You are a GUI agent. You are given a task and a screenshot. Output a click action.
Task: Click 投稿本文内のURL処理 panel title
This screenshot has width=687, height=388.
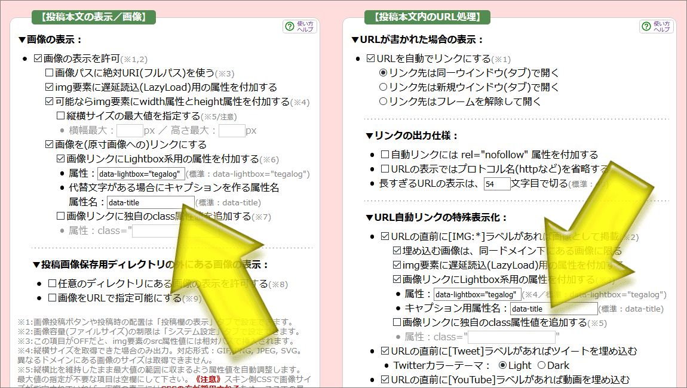pyautogui.click(x=427, y=17)
